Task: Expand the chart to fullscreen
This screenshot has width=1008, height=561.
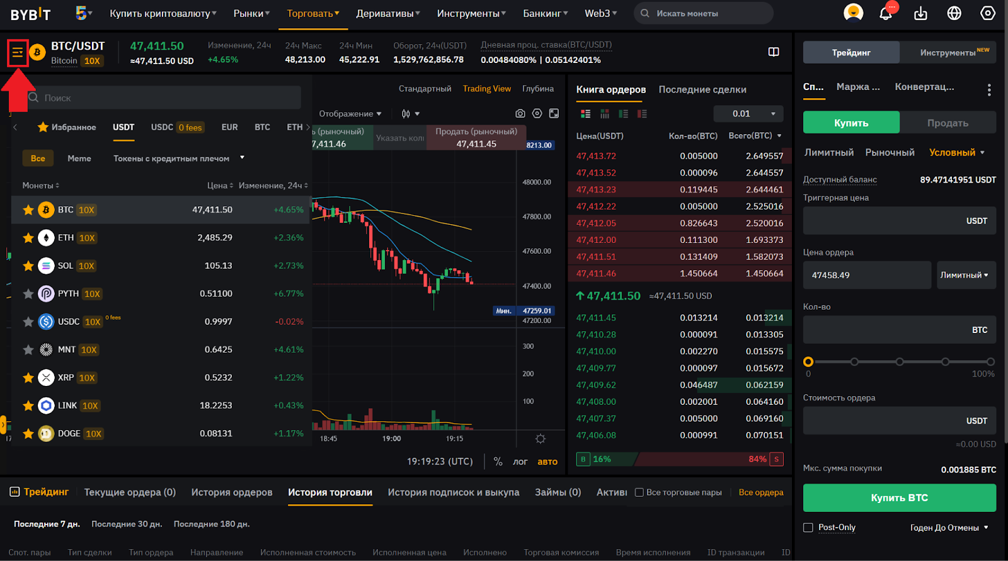Action: point(554,113)
